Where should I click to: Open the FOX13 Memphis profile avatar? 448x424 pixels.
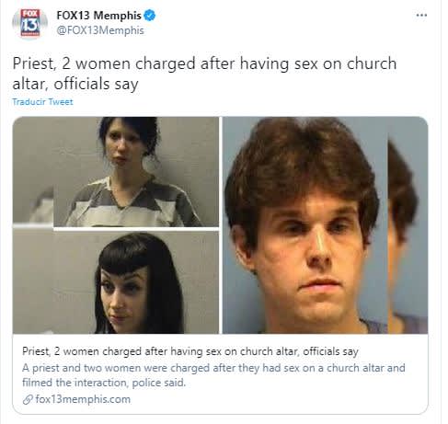click(x=29, y=23)
